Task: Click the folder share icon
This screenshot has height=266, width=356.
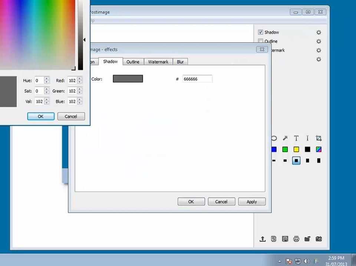Action: (307, 239)
